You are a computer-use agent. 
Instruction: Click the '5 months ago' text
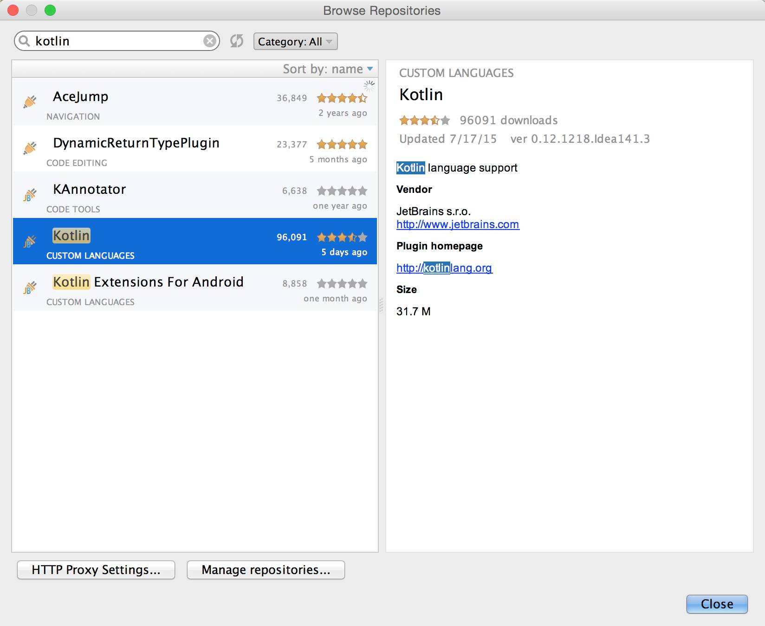point(338,160)
